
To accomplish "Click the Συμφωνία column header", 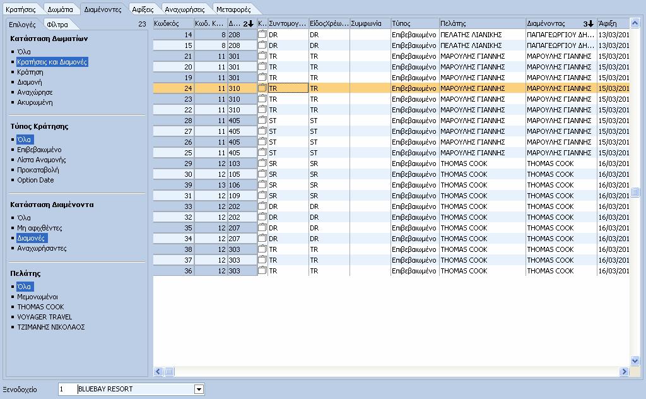I will (x=370, y=23).
